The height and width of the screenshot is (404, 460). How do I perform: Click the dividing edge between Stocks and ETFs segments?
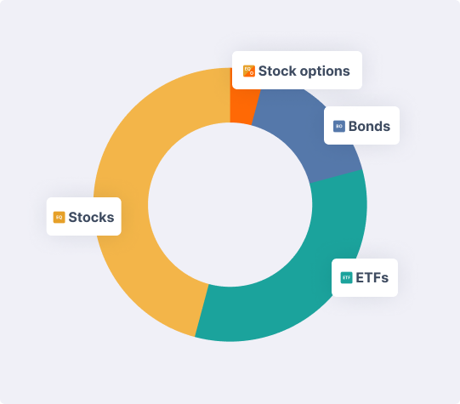click(202, 310)
